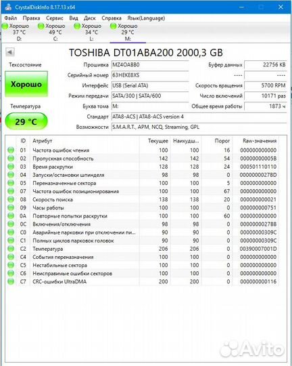Select disk D: showing 37 °C

pos(19,33)
